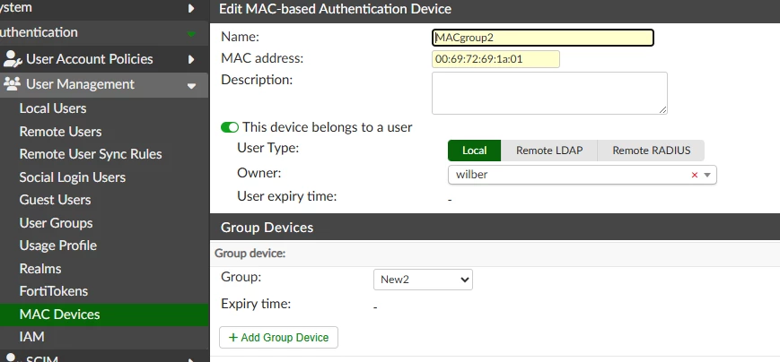
Task: Open Local Users page
Action: pyautogui.click(x=53, y=108)
